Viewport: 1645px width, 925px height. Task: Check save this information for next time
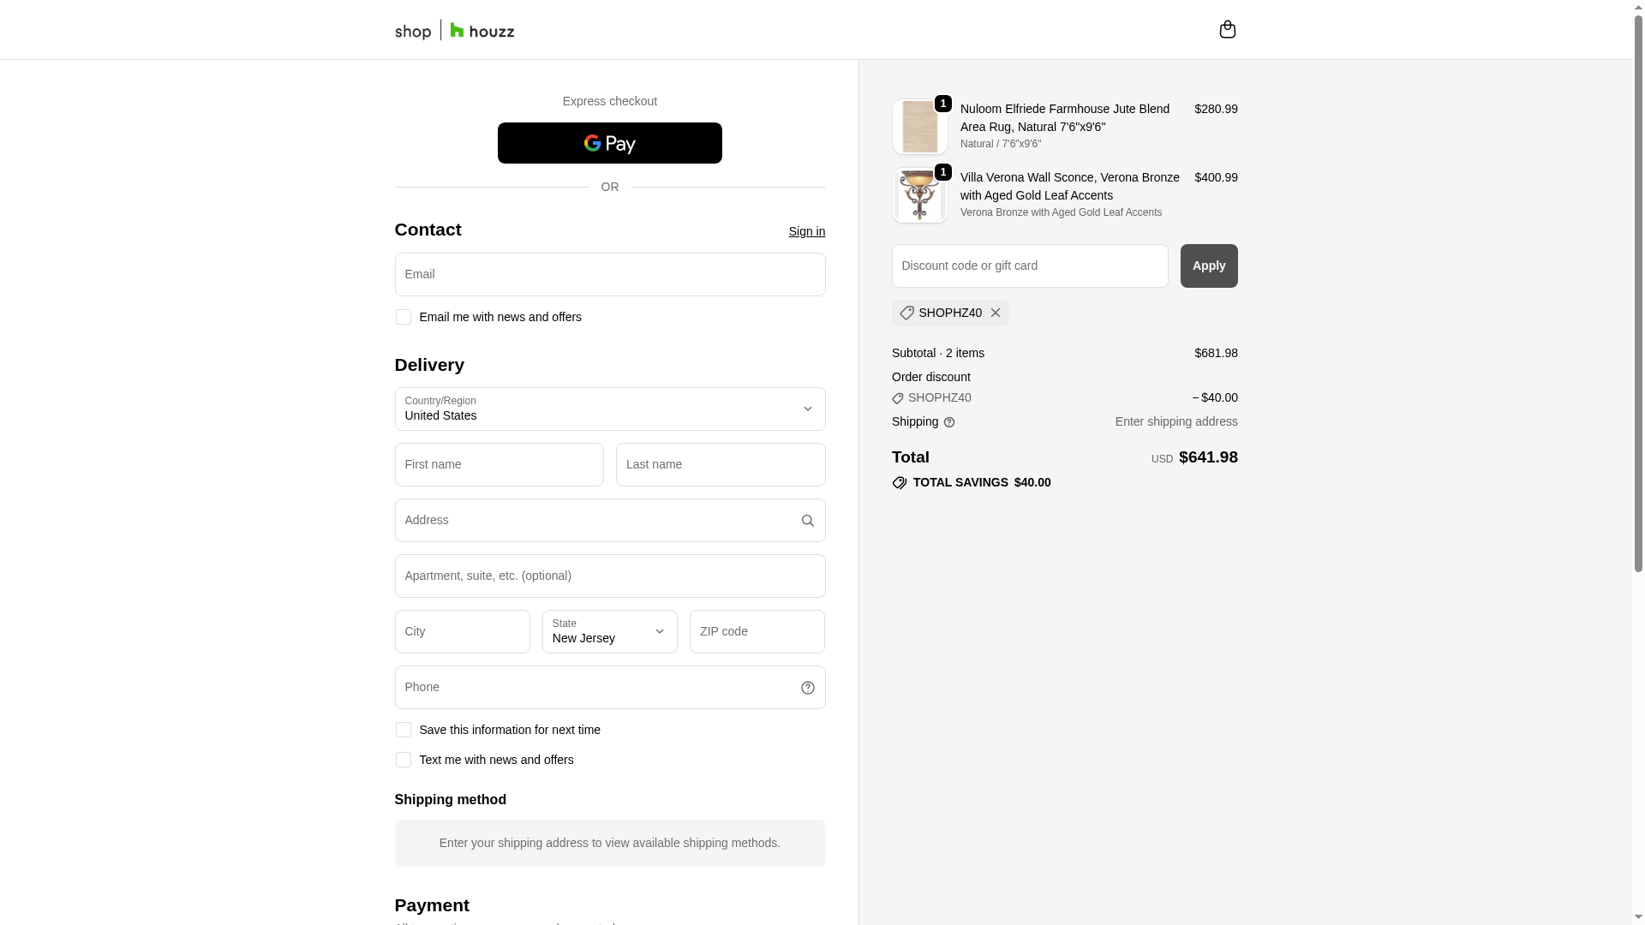click(403, 730)
